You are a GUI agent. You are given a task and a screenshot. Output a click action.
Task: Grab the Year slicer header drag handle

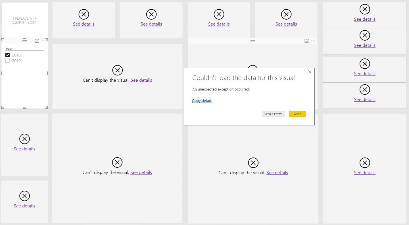25,41
